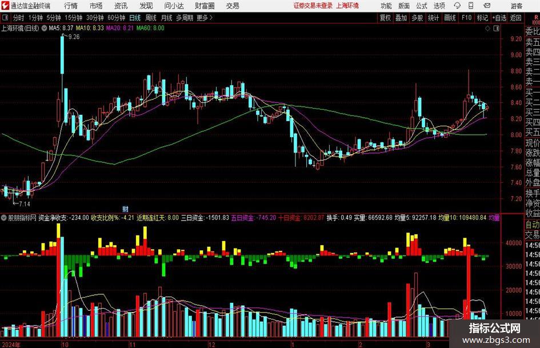Open the 版面 menu
540x348 pixels.
[x=404, y=6]
